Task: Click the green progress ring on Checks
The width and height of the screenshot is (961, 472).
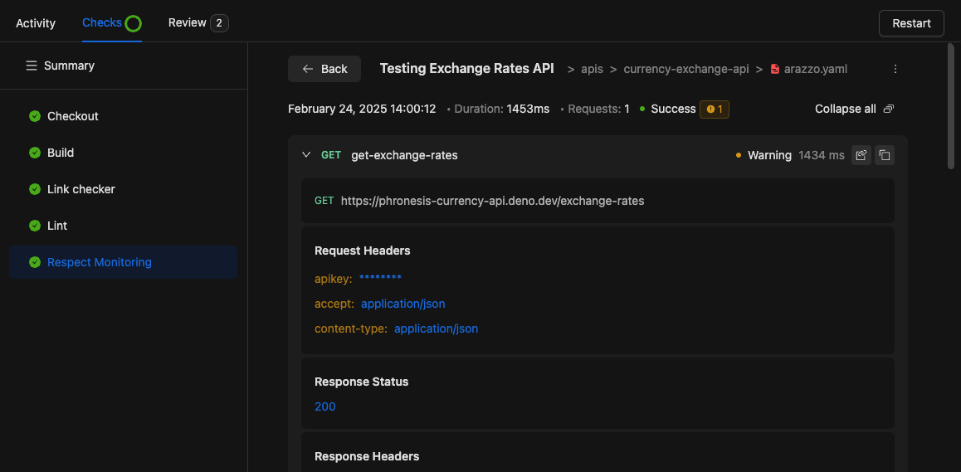Action: click(133, 23)
